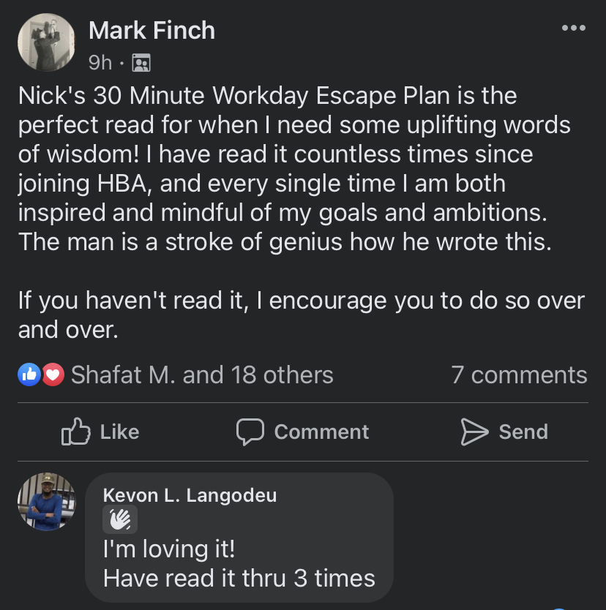
Task: Click the 9h post timestamp
Action: click(x=100, y=64)
